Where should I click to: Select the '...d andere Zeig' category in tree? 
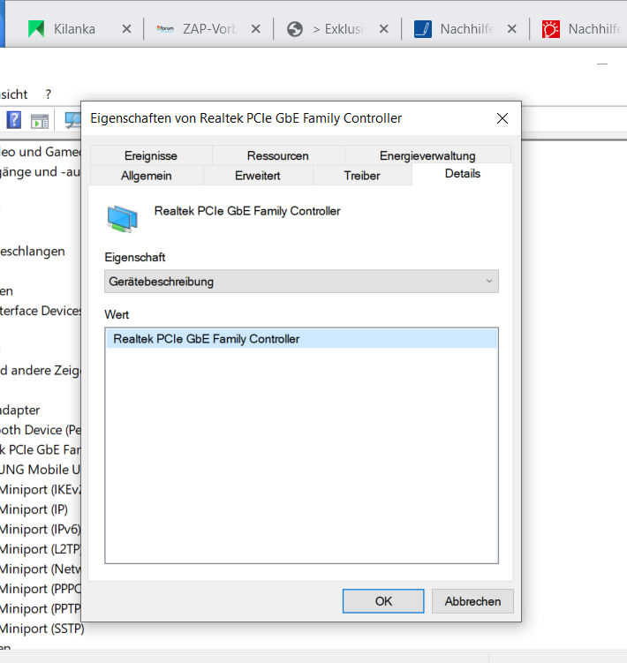(x=41, y=371)
